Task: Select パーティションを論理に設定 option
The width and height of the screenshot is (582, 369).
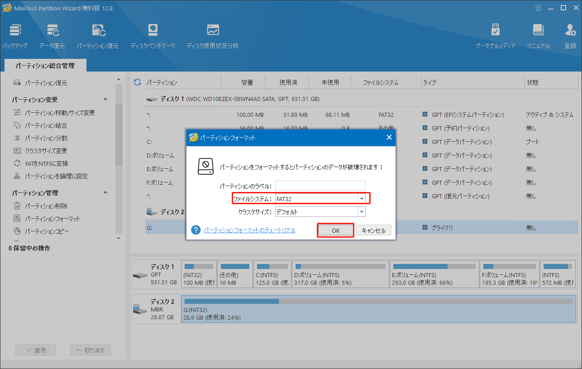Action: tap(56, 176)
